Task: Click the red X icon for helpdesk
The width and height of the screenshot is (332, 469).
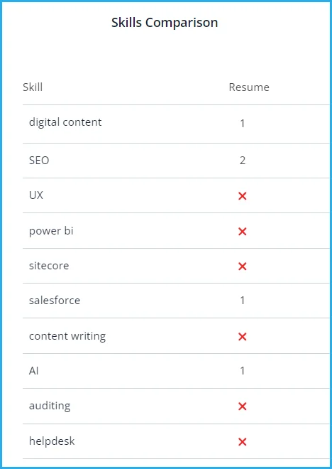Action: click(242, 442)
